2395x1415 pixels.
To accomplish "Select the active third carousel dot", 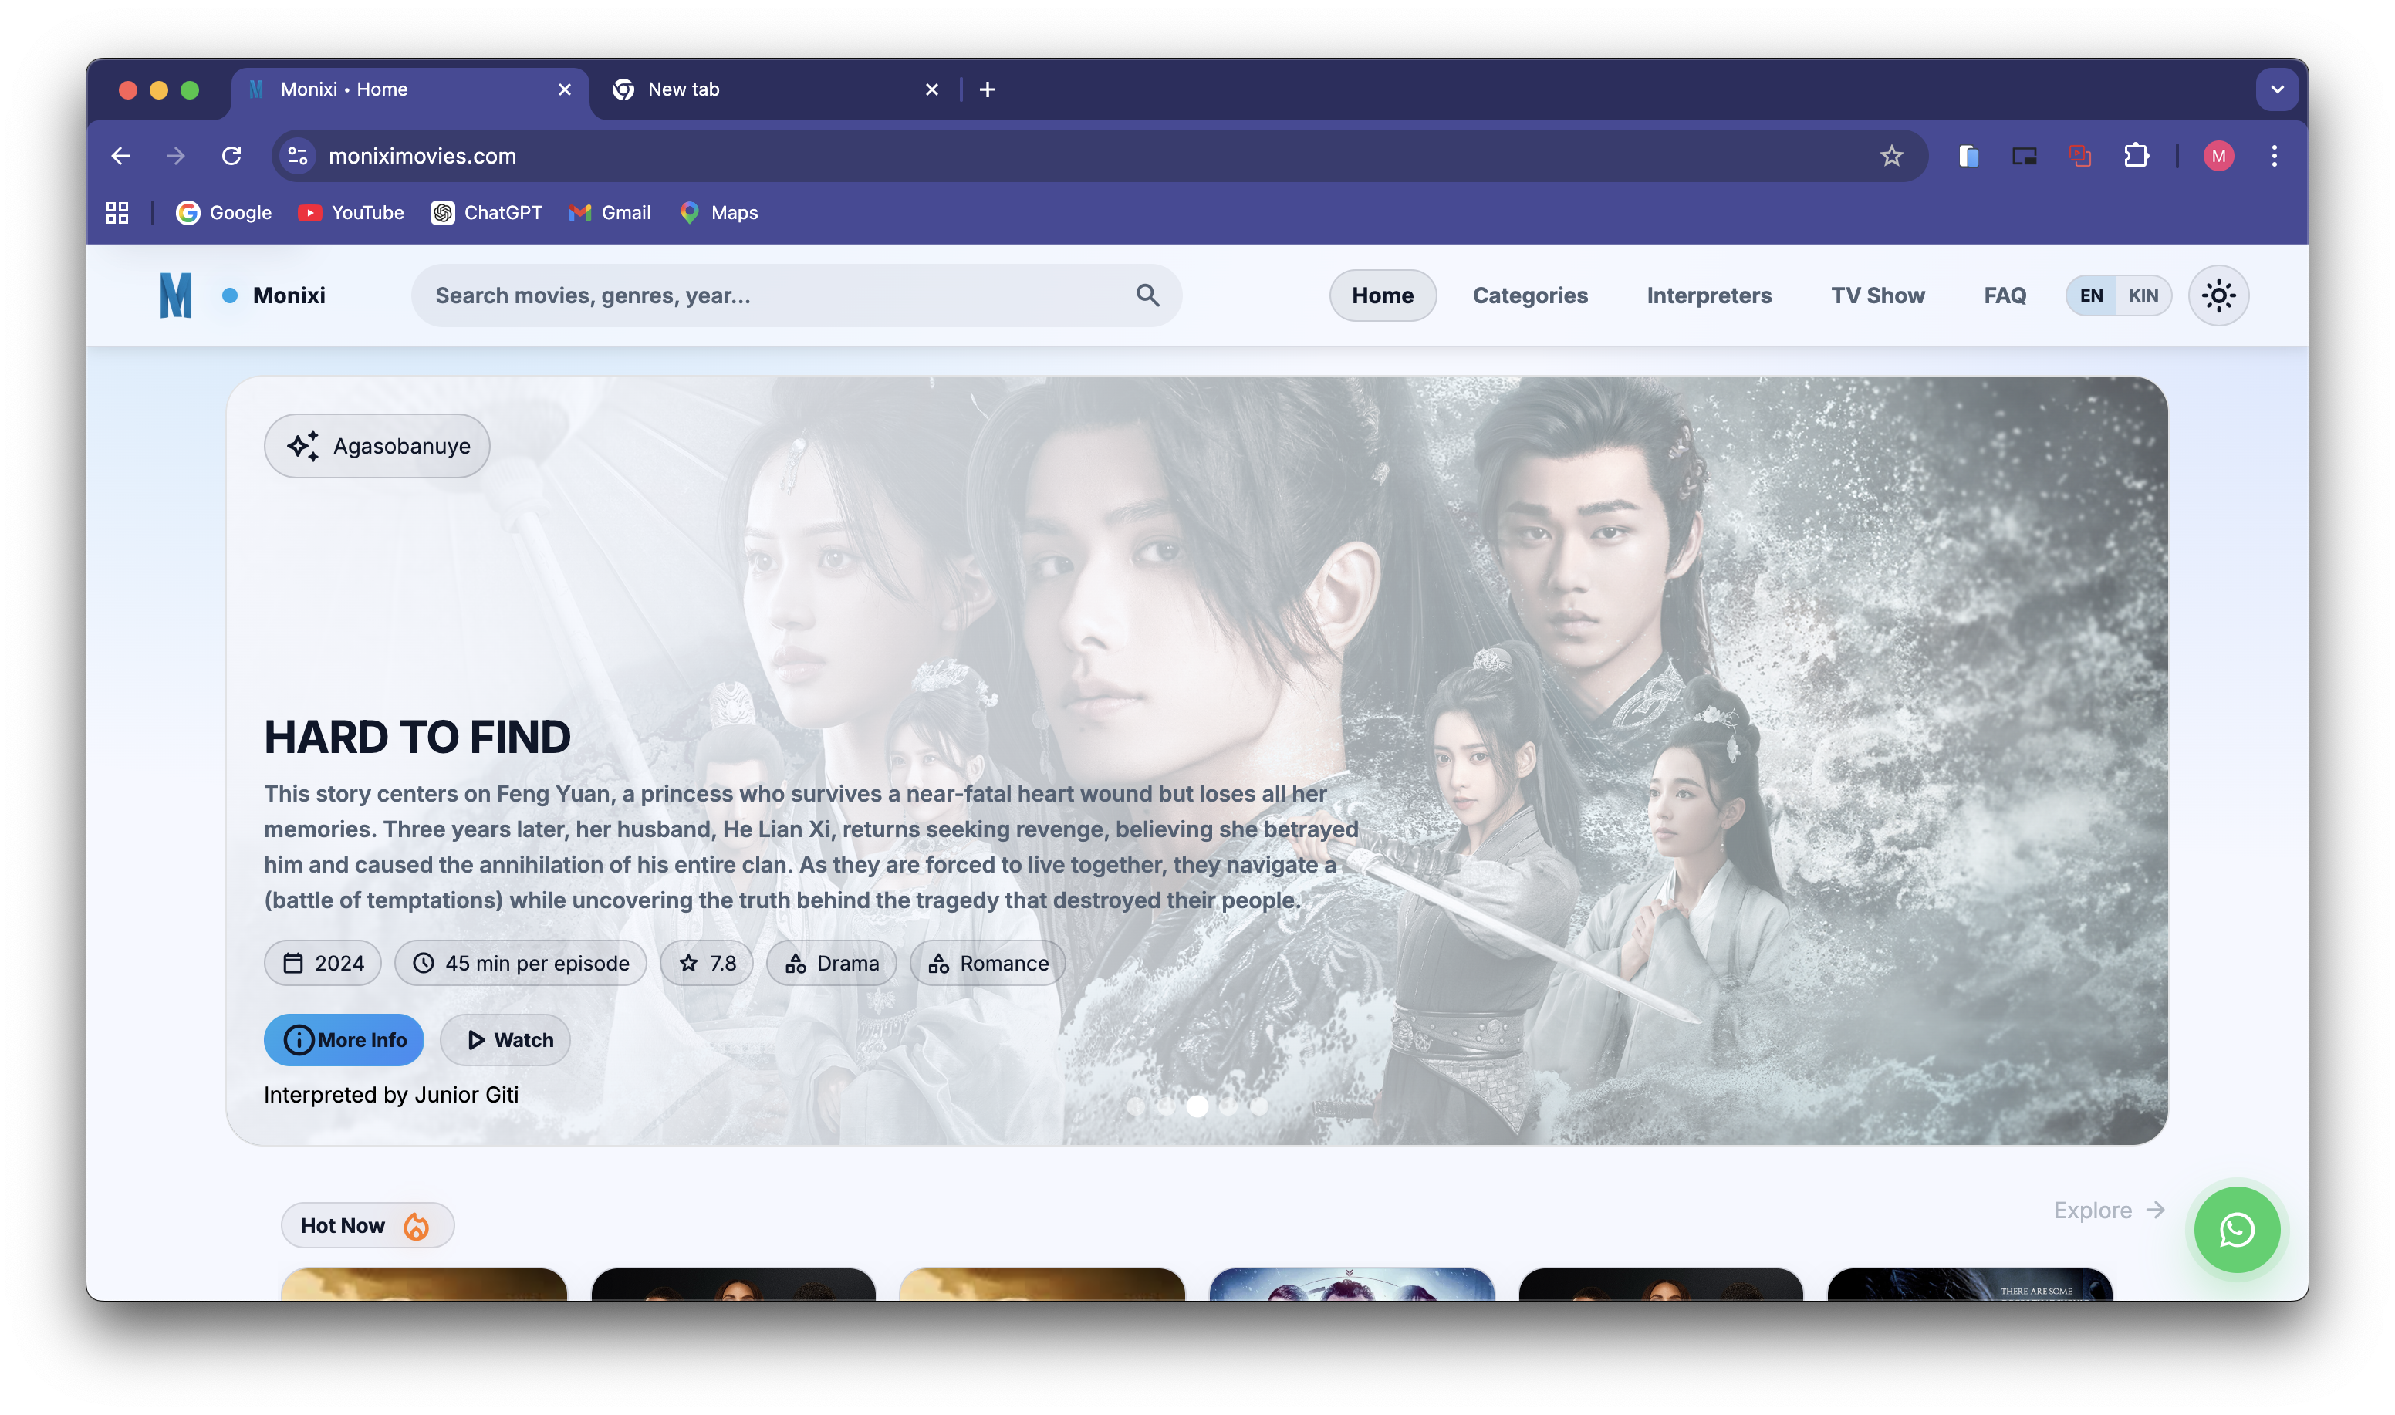I will [x=1197, y=1106].
